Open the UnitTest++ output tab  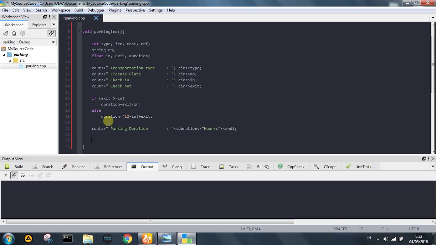pos(360,167)
